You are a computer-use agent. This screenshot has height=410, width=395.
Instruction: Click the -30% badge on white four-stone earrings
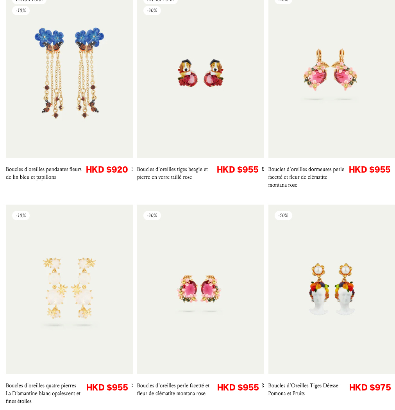pyautogui.click(x=21, y=216)
